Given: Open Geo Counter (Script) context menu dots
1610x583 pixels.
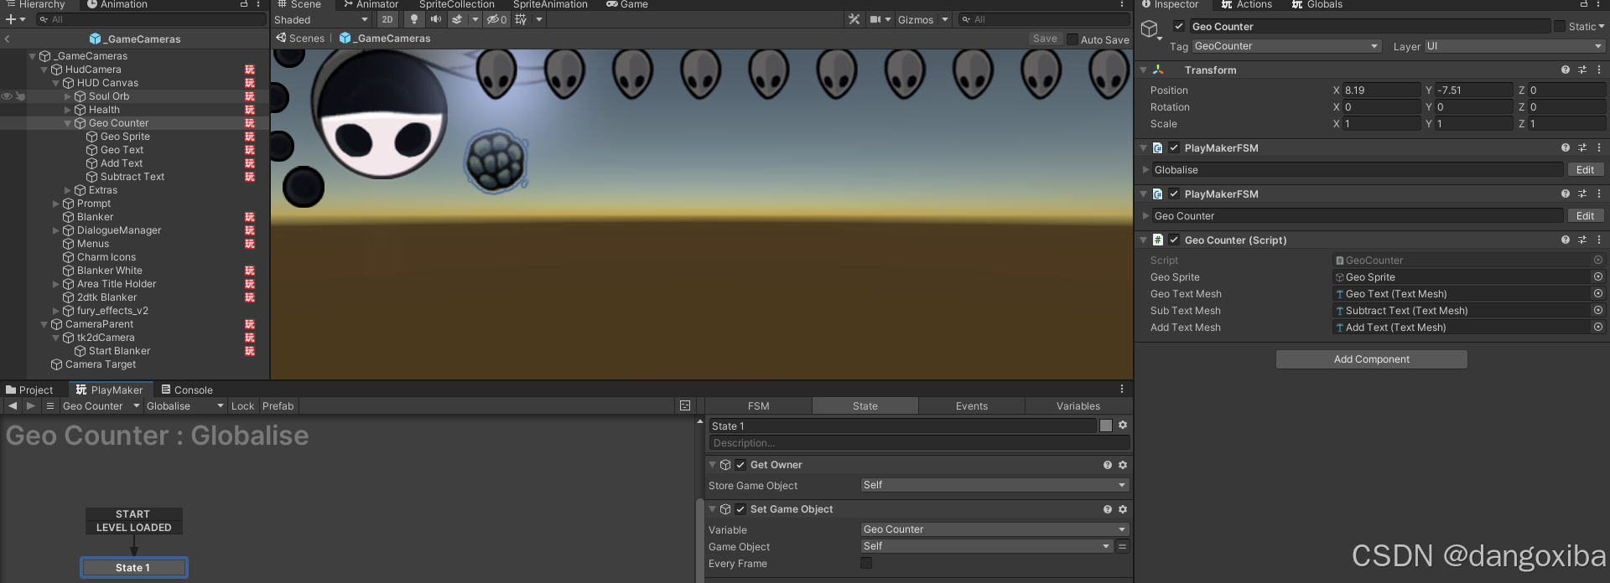Looking at the screenshot, I should [x=1599, y=240].
